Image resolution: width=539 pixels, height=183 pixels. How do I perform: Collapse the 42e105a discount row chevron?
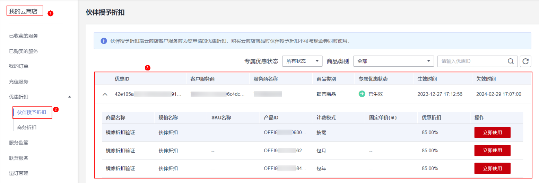click(105, 94)
